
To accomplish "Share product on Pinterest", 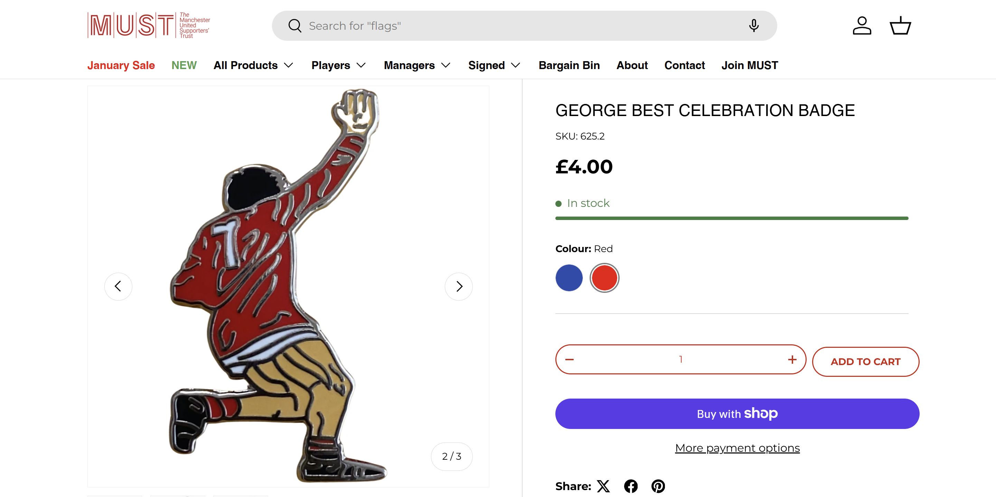I will tap(658, 486).
